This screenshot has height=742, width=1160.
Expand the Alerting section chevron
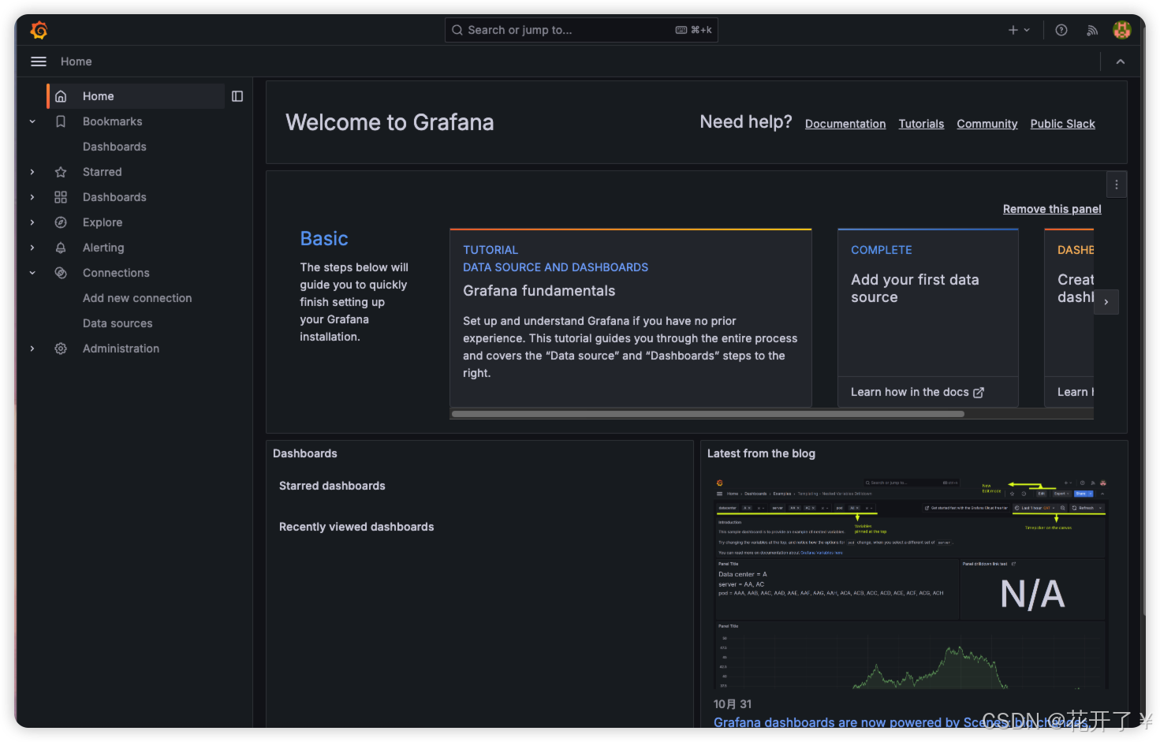[x=32, y=248]
